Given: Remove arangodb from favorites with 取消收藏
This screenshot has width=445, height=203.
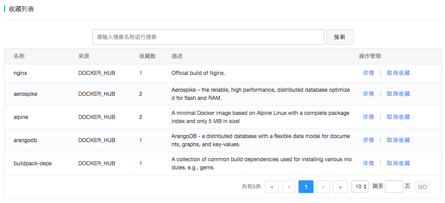Looking at the screenshot, I should pos(398,140).
